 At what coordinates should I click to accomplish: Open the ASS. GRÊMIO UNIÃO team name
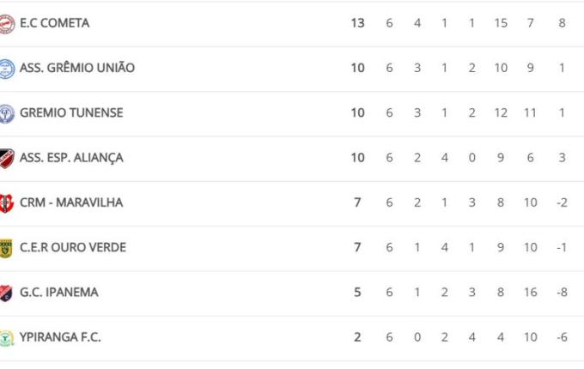77,68
